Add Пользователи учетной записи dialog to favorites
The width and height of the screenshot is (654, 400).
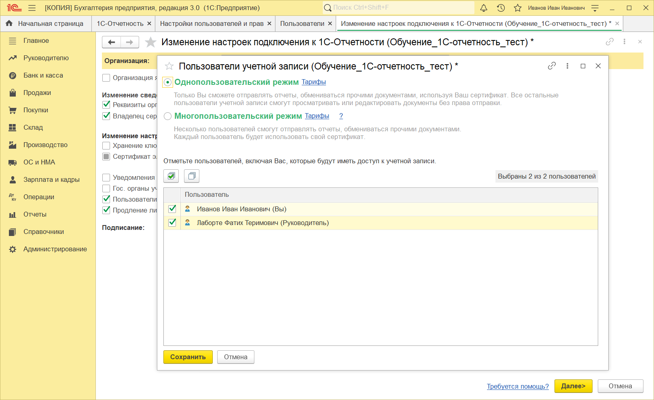[169, 66]
